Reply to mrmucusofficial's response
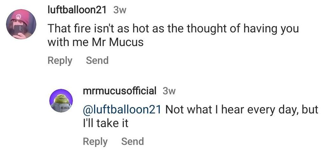 [95, 141]
